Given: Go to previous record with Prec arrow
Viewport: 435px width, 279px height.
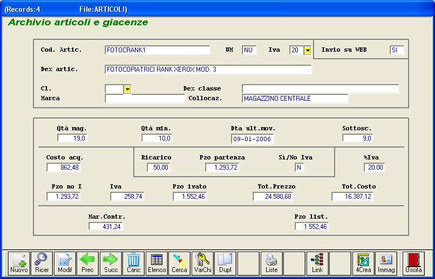Looking at the screenshot, I should point(87,263).
